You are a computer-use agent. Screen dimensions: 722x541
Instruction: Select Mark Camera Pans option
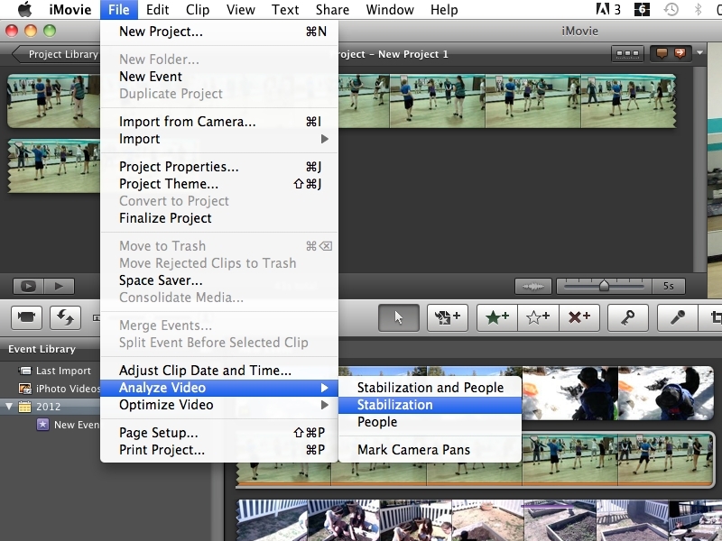tap(430, 450)
